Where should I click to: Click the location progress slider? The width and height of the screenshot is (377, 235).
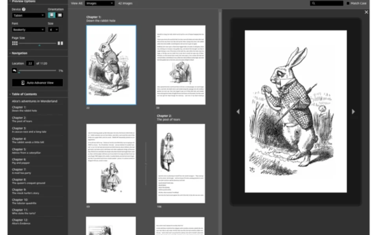point(38,71)
